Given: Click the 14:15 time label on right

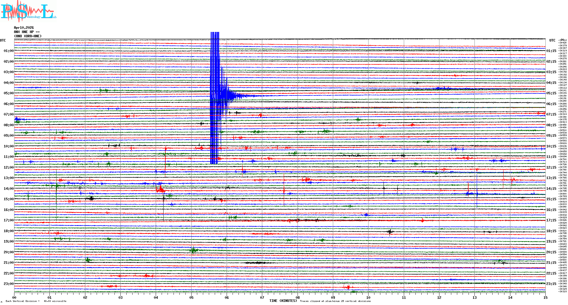Looking at the screenshot, I should click(x=551, y=189).
